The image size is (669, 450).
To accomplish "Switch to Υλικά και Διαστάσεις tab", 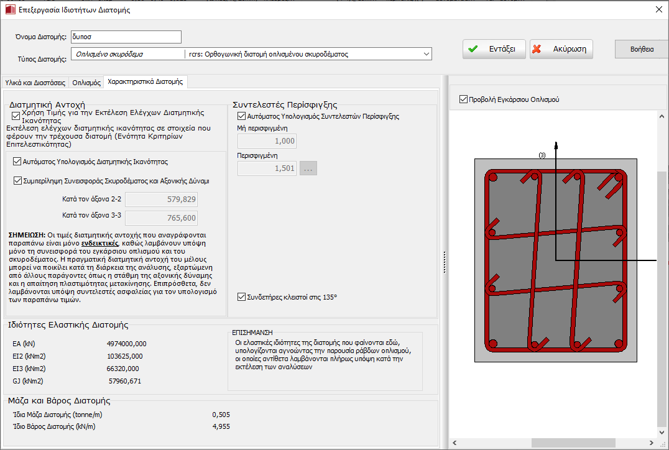I will [x=35, y=82].
